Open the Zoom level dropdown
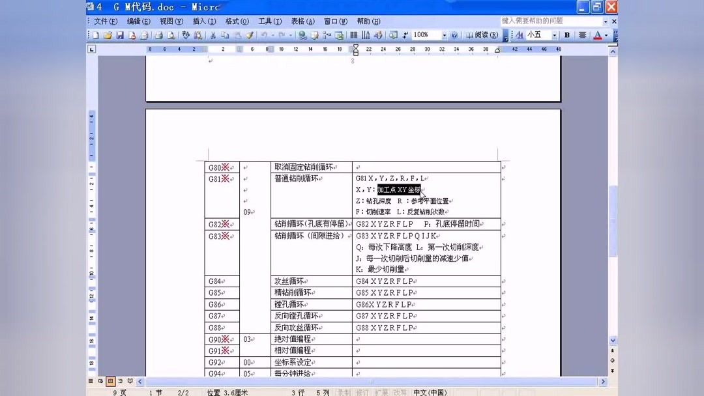The width and height of the screenshot is (704, 396). click(x=444, y=35)
